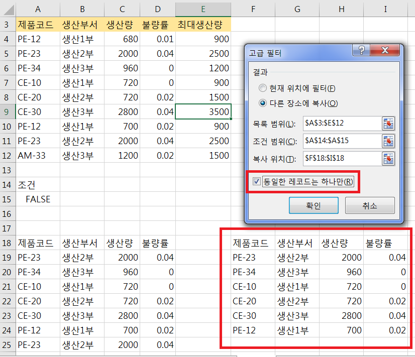Image resolution: width=415 pixels, height=357 pixels.
Task: Select cell E9 containing 3500
Action: (x=203, y=112)
